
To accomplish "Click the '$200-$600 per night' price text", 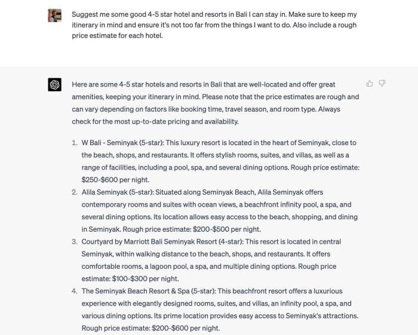I will 186,328.
